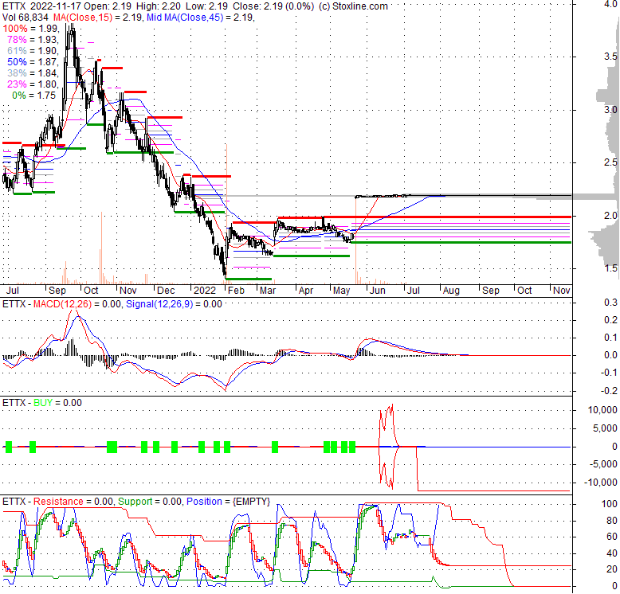This screenshot has height=594, width=620.
Task: Click the 'Apr' time axis label
Action: pyautogui.click(x=306, y=291)
